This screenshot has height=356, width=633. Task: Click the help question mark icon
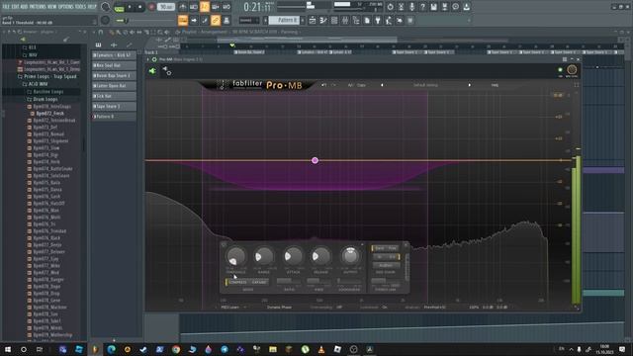(x=422, y=7)
